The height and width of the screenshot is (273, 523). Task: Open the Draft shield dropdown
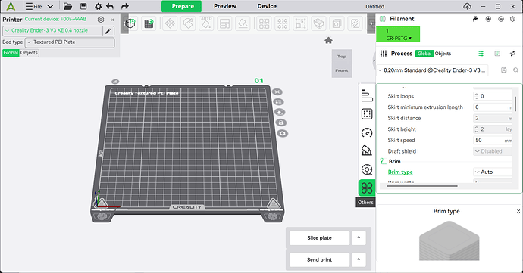(x=493, y=151)
